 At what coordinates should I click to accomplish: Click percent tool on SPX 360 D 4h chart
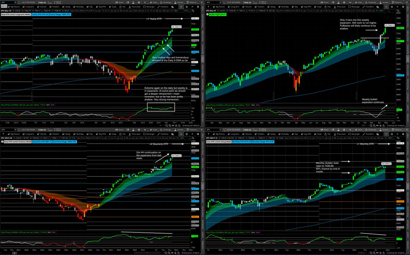pyautogui.click(x=173, y=134)
